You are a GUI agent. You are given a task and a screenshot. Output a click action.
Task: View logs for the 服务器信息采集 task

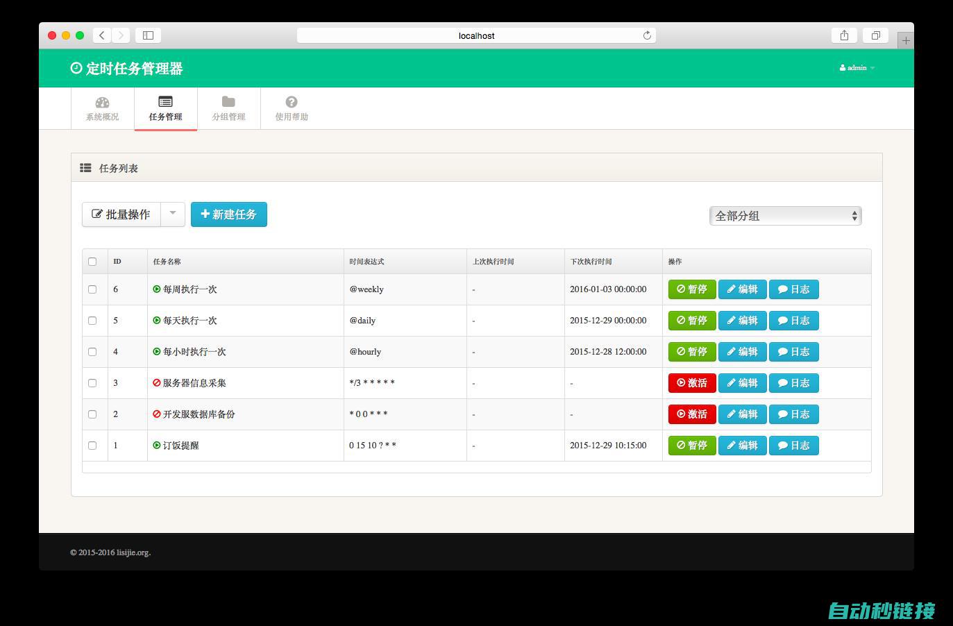794,383
